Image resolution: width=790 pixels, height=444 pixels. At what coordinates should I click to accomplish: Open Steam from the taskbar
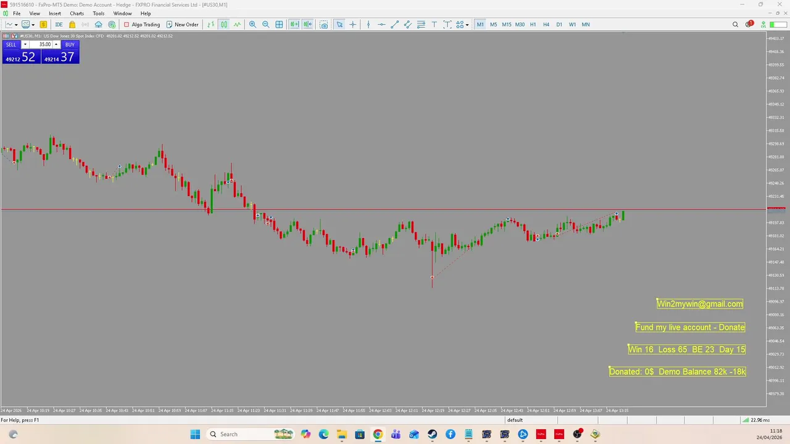[x=432, y=434]
